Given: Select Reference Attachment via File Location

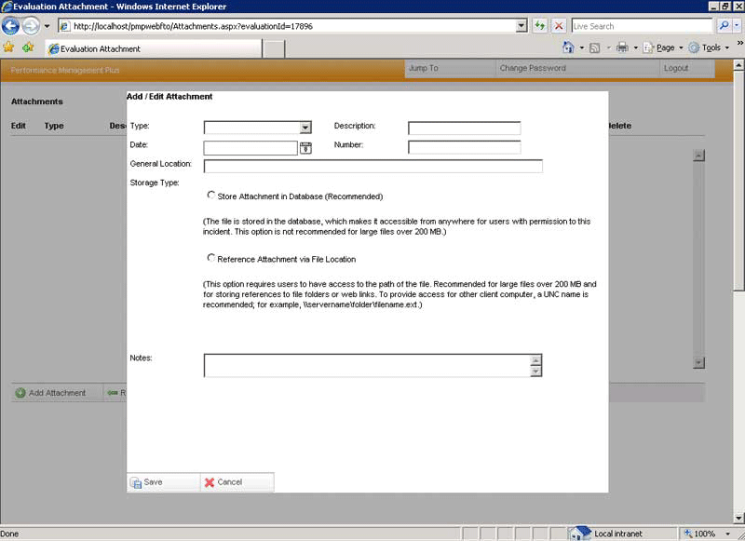Looking at the screenshot, I should (x=211, y=258).
